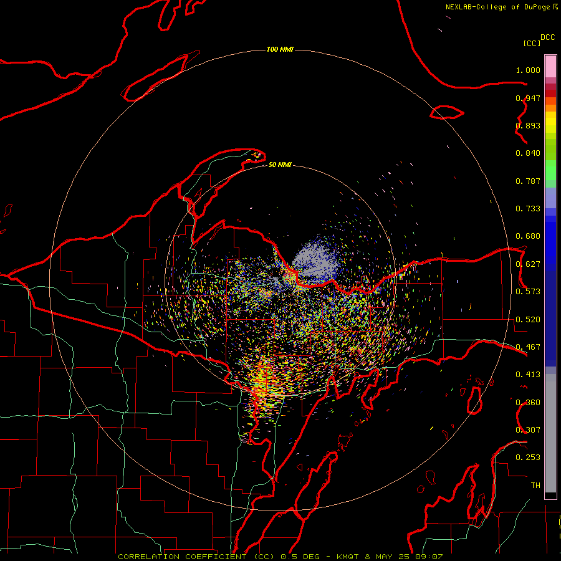Click the Correlation Coefficient KMQT caption
The width and height of the screenshot is (561, 561).
click(280, 557)
